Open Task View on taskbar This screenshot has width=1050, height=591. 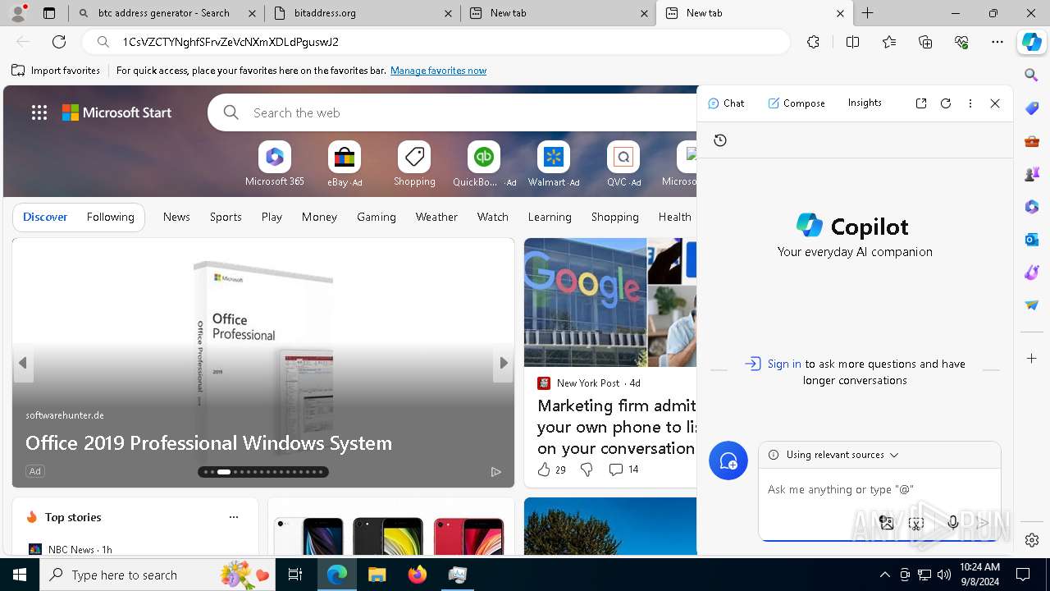pyautogui.click(x=295, y=575)
